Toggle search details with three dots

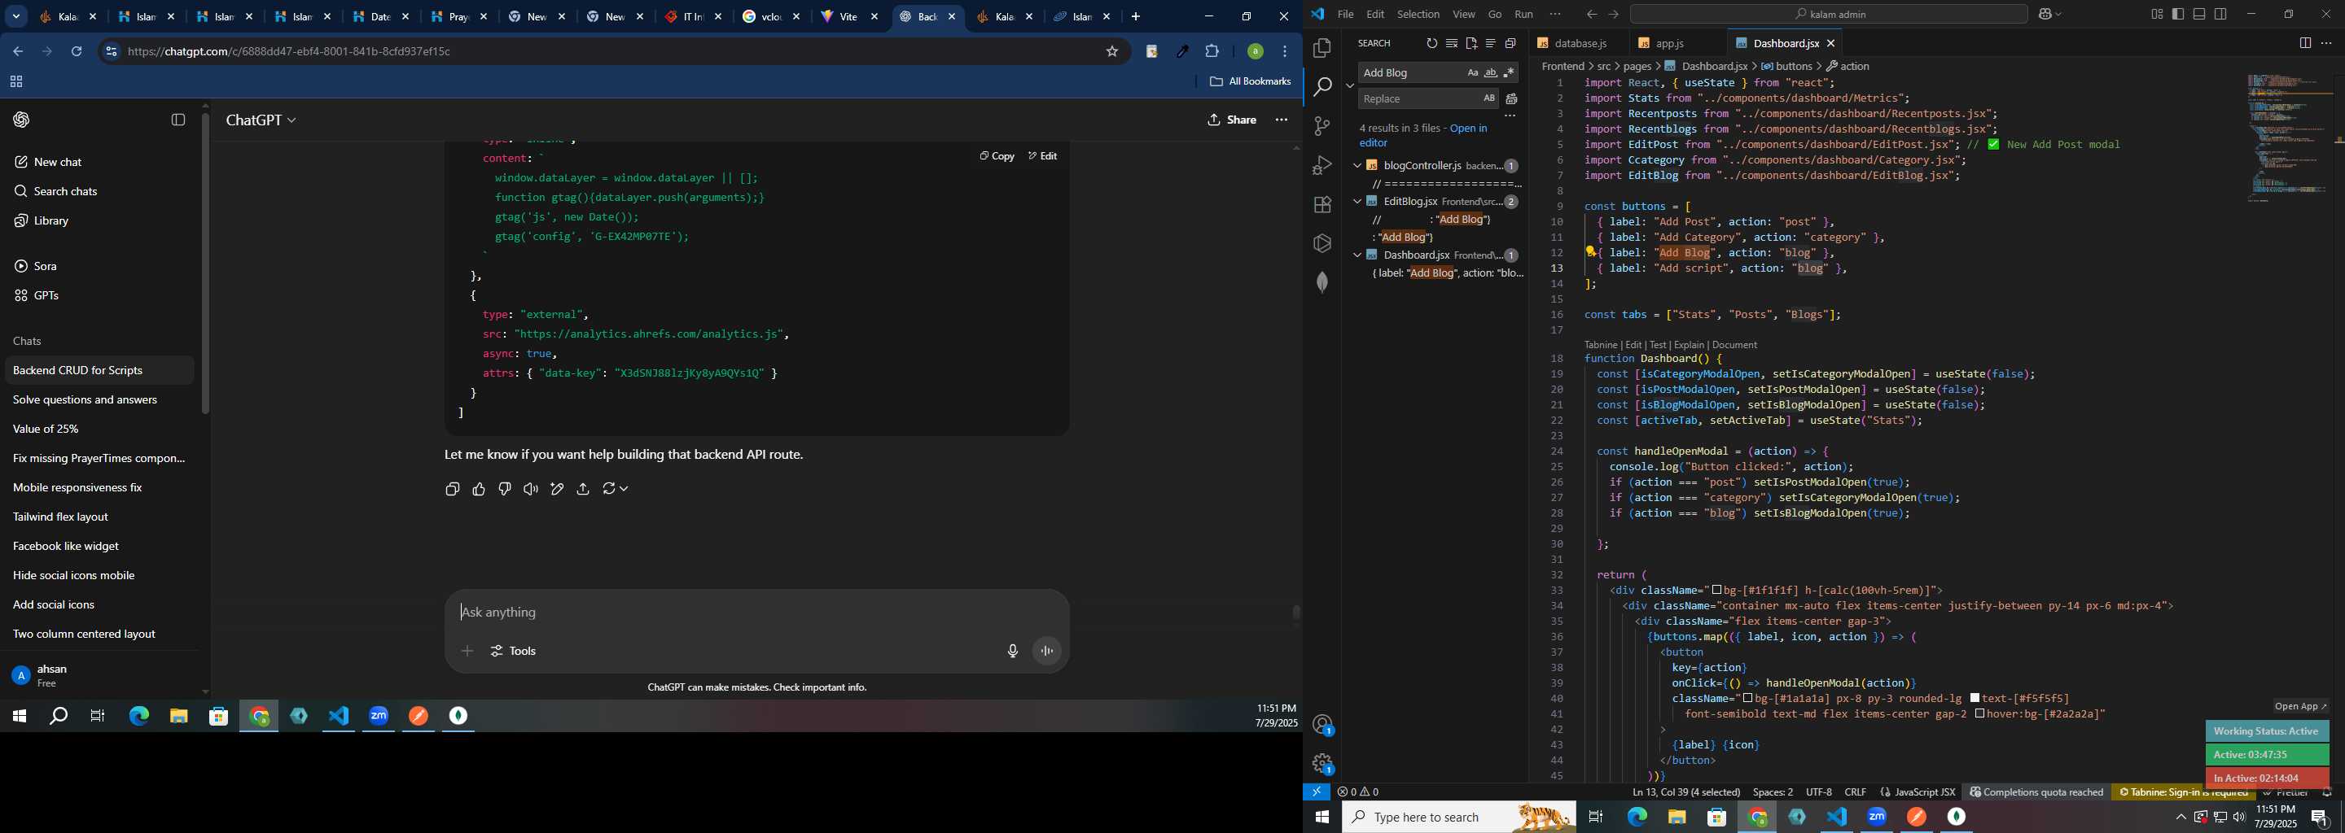(1510, 116)
